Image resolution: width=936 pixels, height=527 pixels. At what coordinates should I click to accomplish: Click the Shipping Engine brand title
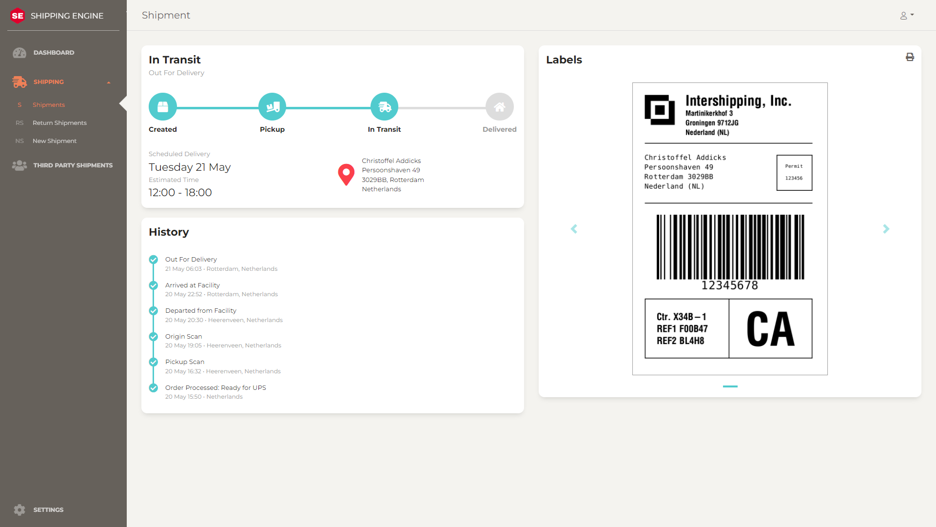67,16
